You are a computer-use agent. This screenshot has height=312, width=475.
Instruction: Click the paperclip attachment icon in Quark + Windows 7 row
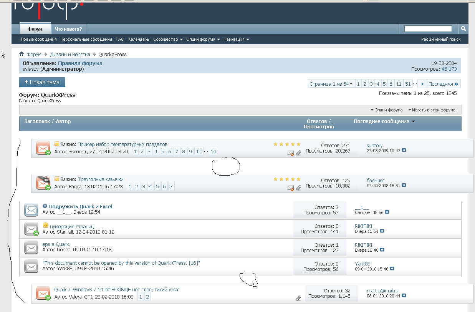tap(298, 298)
